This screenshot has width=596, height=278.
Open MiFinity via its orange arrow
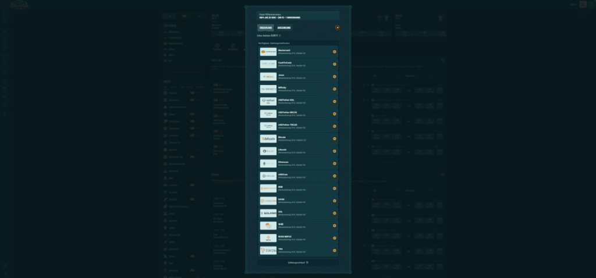point(335,89)
